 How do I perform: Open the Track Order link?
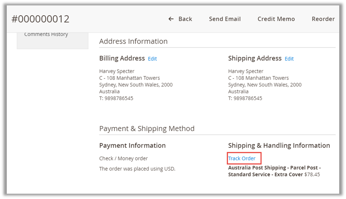[242, 158]
